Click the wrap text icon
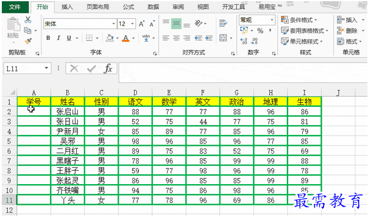This screenshot has width=368, height=220. (223, 24)
